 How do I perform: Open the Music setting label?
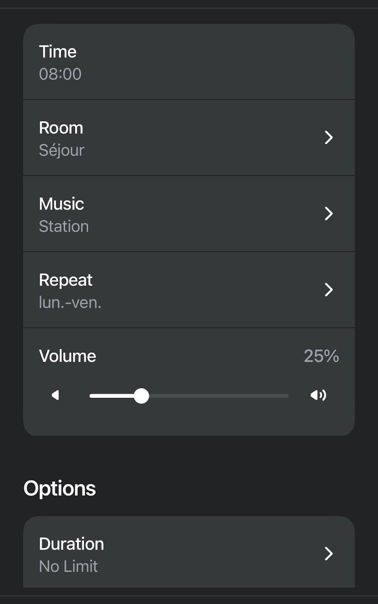[x=61, y=204]
